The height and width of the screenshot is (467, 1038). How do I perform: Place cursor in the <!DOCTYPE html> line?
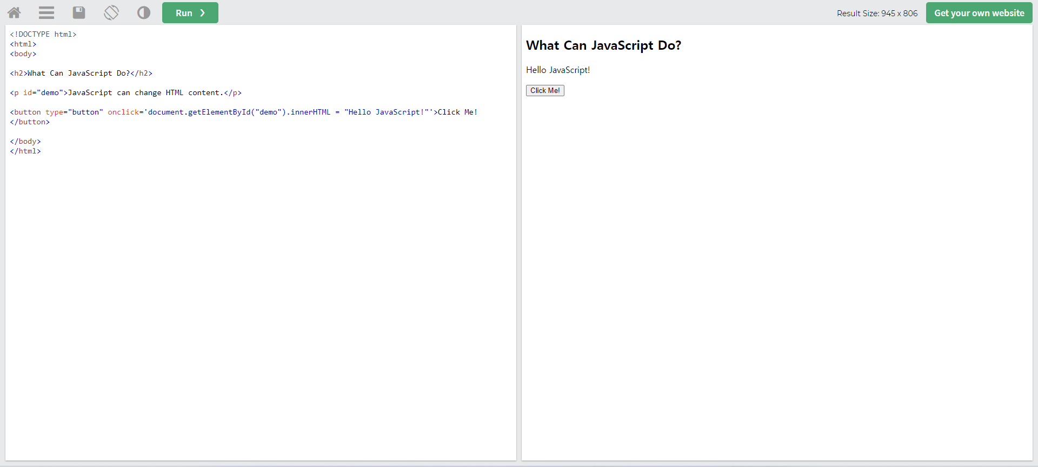tap(43, 34)
